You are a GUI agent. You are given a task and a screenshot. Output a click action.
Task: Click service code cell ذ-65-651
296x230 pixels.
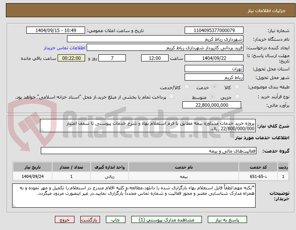258,176
